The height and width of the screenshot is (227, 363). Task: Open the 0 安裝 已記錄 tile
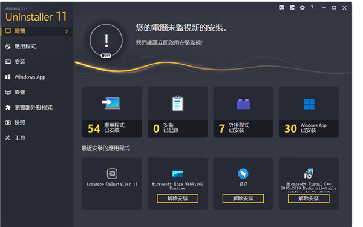coord(177,112)
